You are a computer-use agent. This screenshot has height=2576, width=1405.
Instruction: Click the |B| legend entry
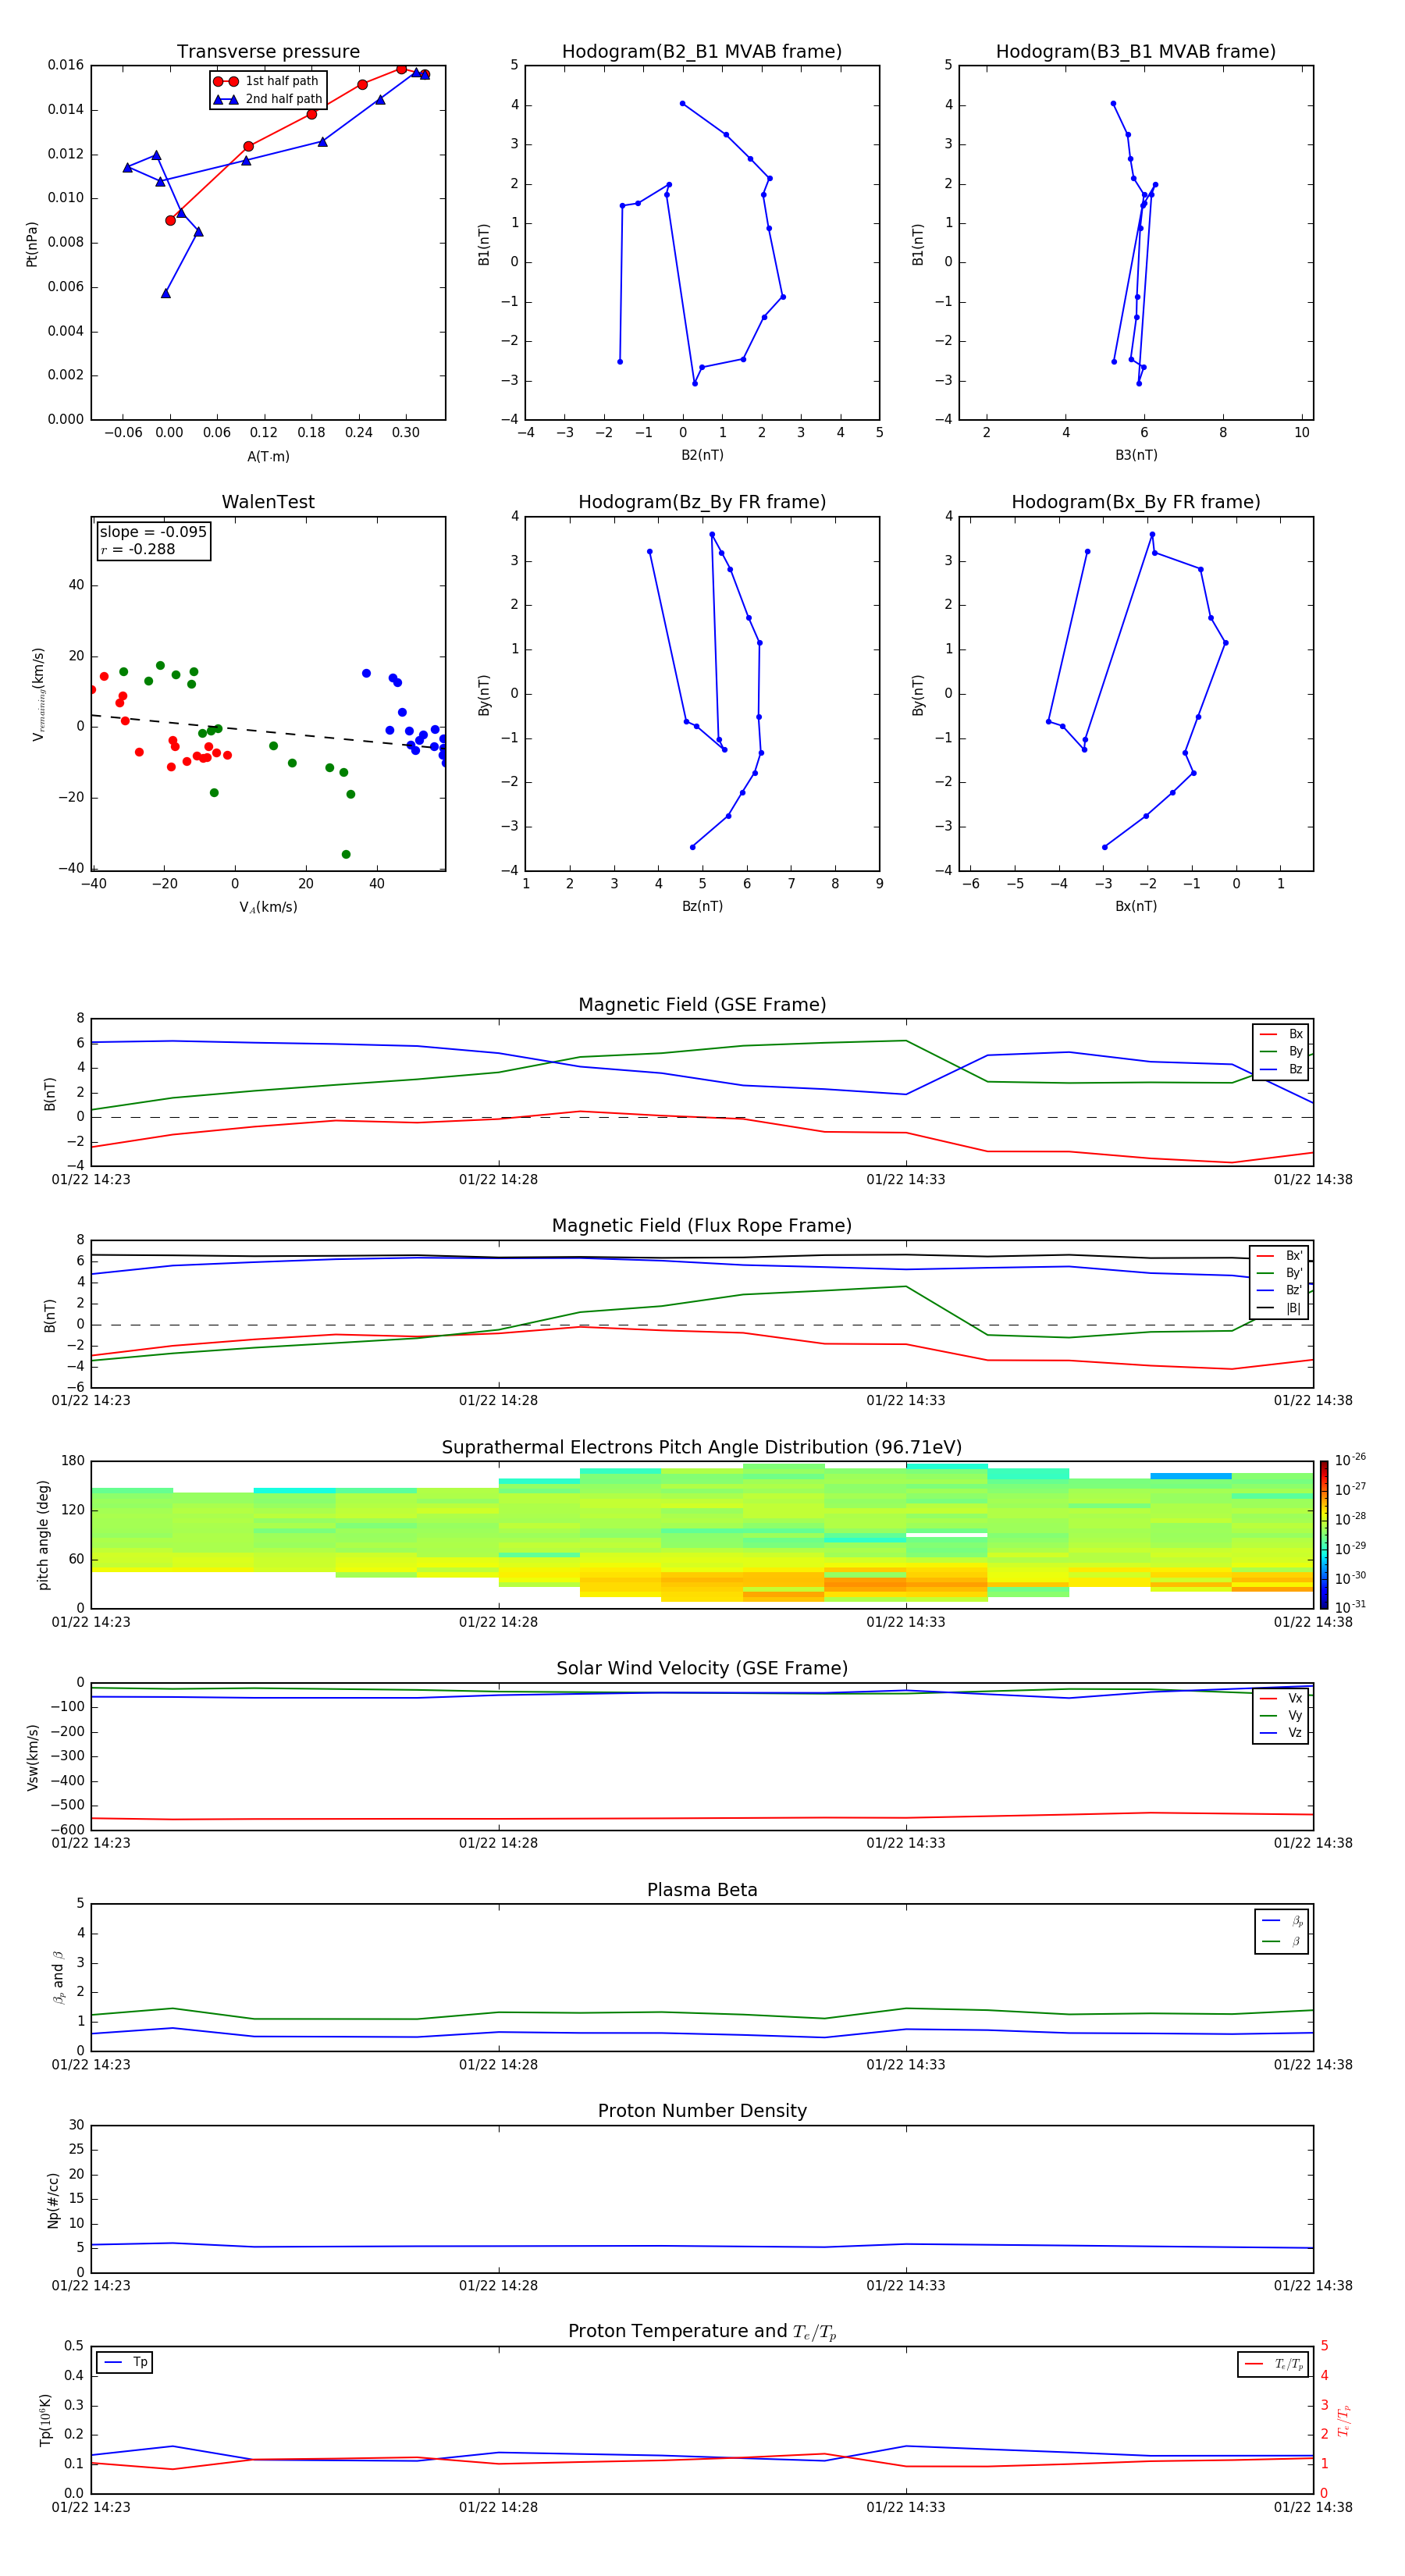[x=1280, y=1308]
